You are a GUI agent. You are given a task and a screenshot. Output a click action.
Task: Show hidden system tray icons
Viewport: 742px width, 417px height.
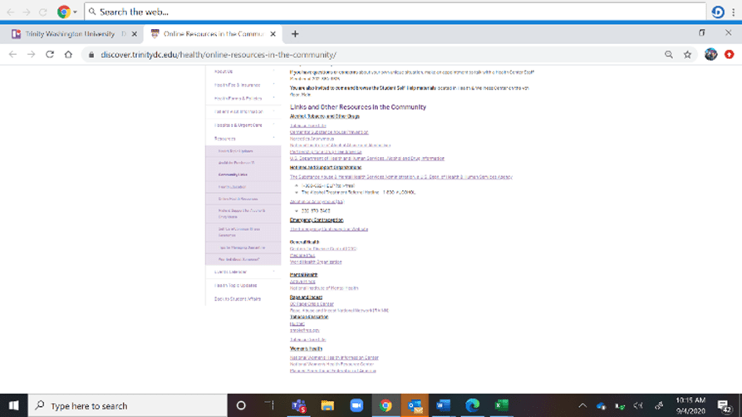pyautogui.click(x=582, y=405)
